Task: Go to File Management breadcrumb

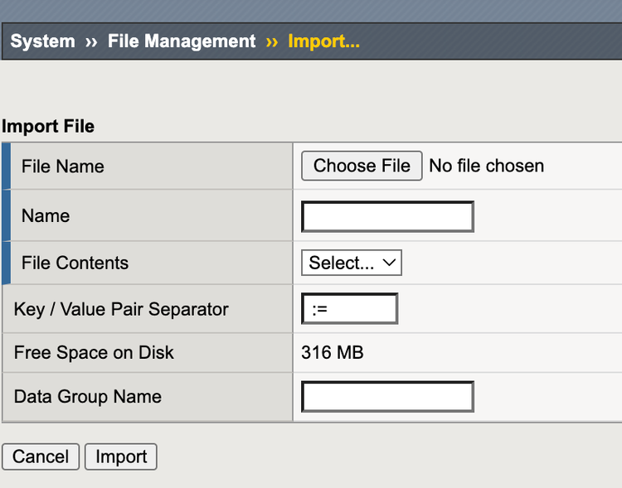Action: point(182,41)
